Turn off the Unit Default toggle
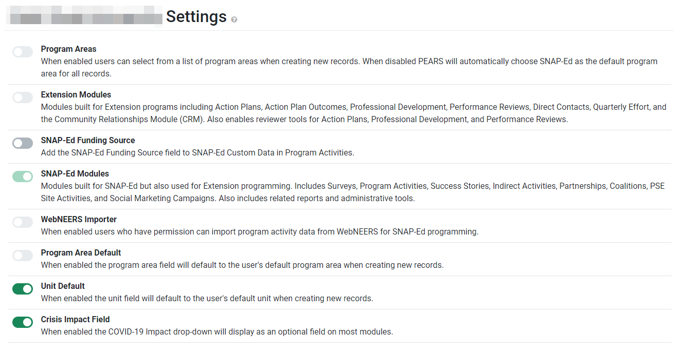This screenshot has height=352, width=674. [22, 289]
